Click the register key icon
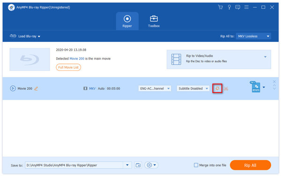Screen dimensions: 281x176 [229, 7]
